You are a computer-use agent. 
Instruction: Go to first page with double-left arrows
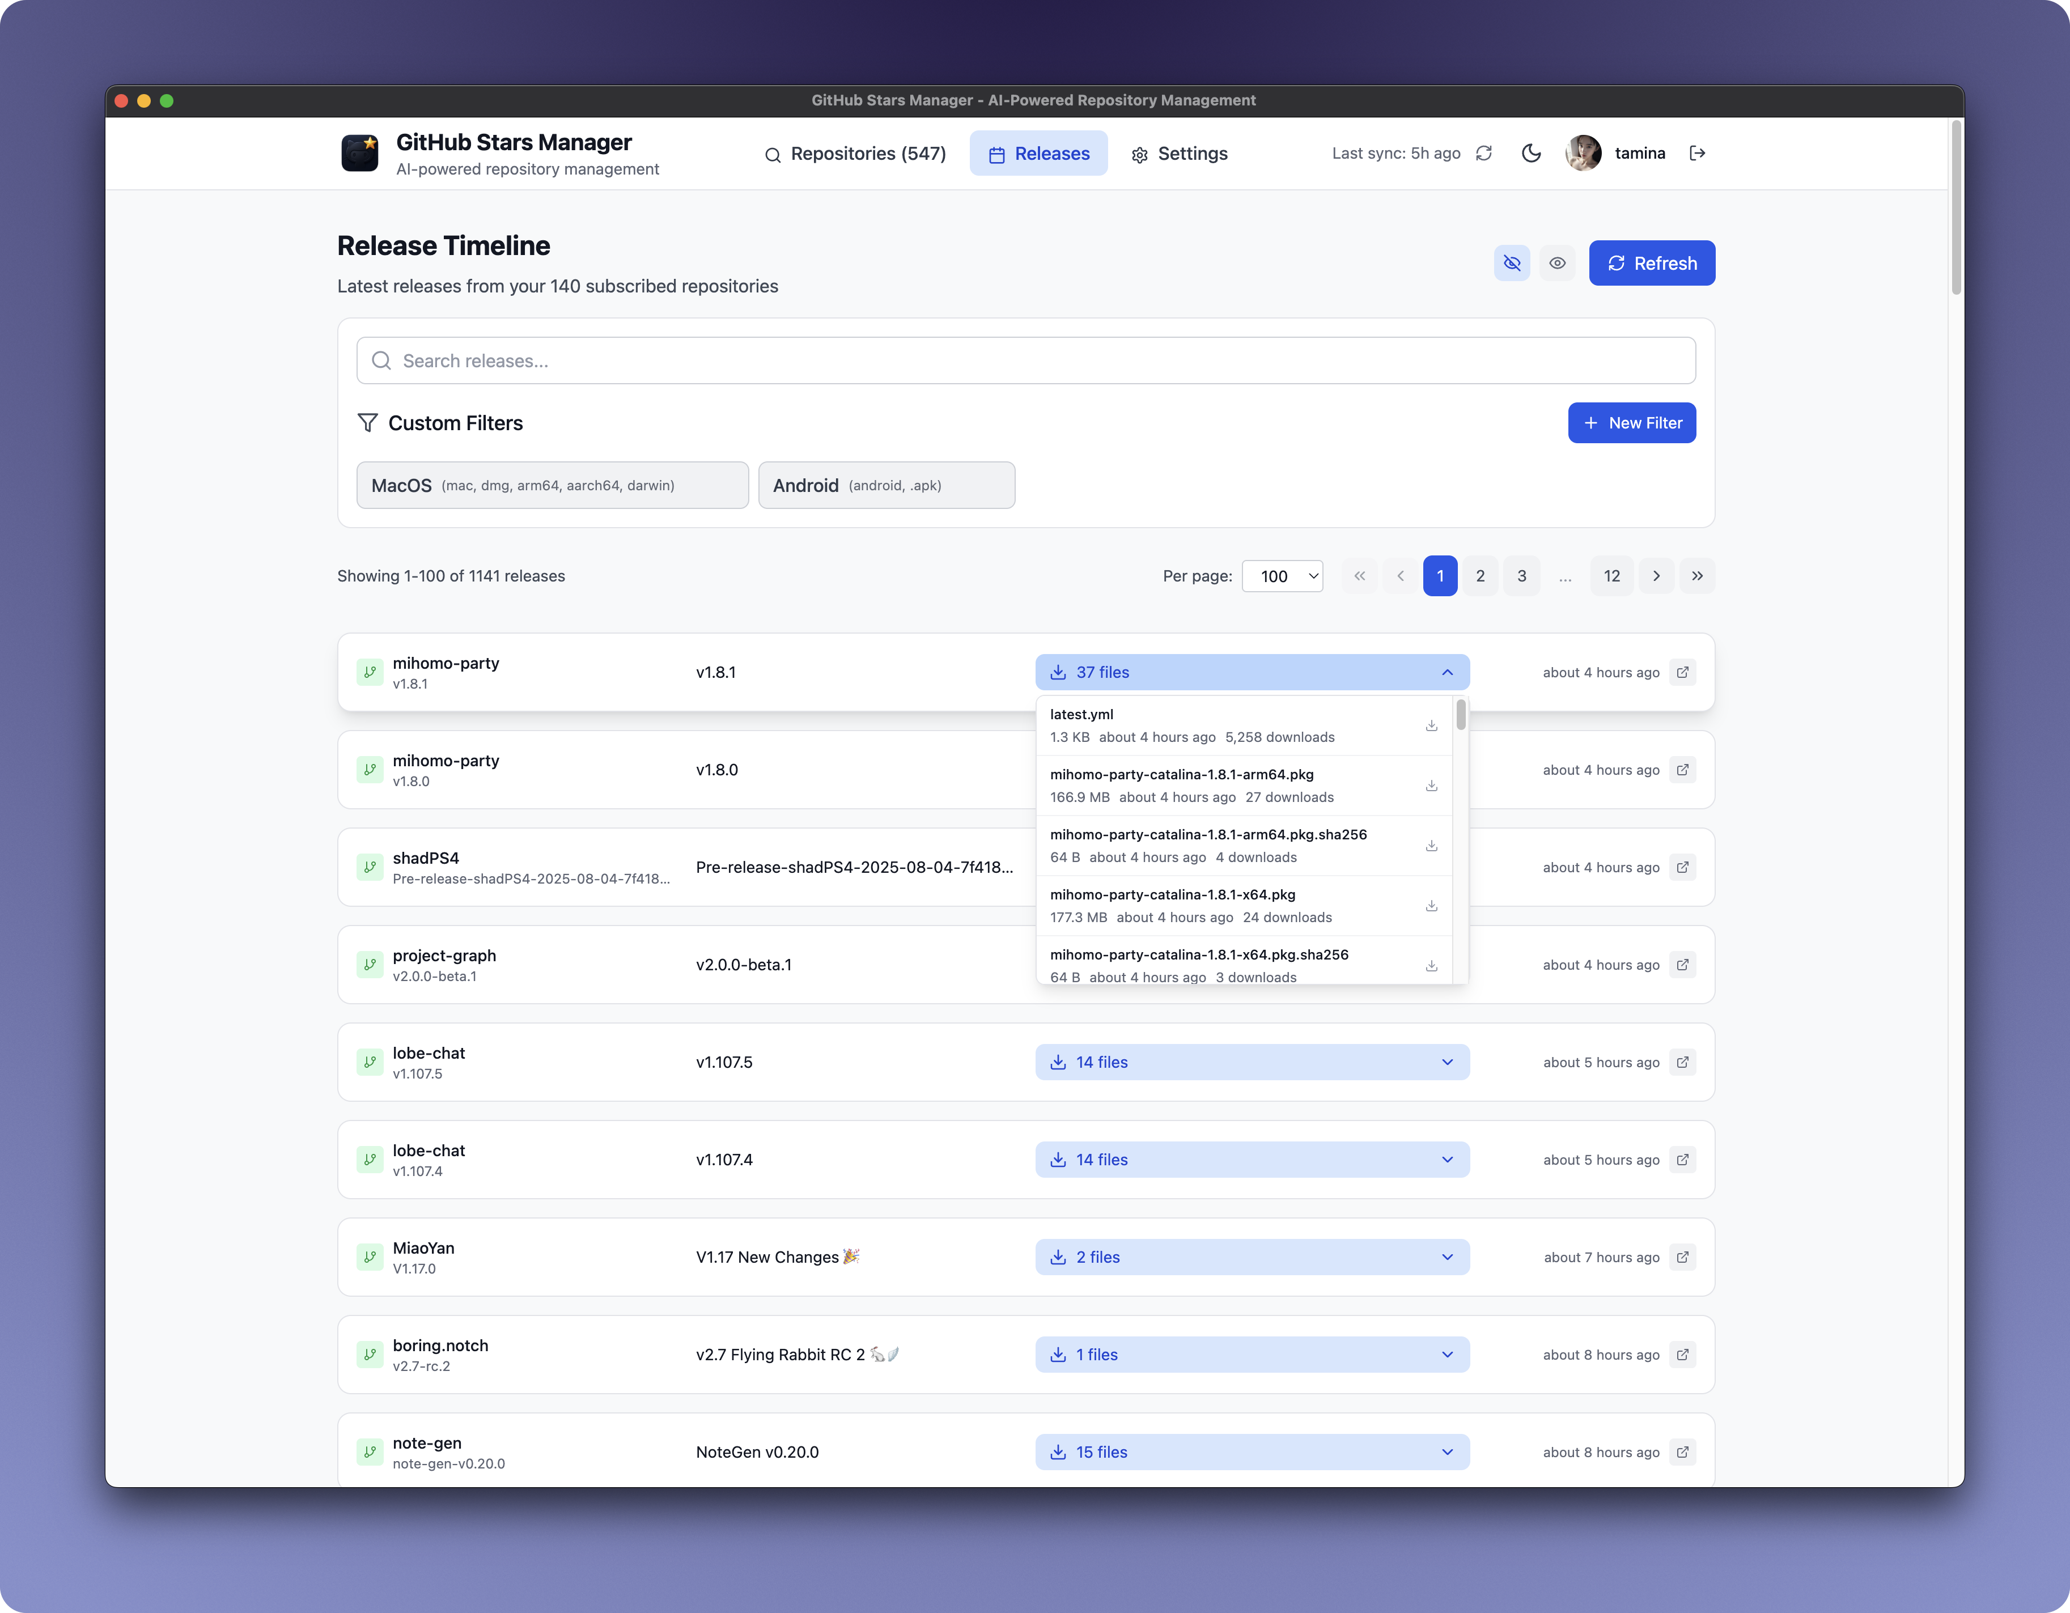tap(1359, 576)
